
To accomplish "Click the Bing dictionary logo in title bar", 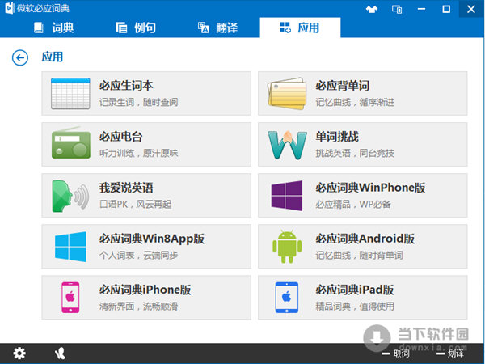I will (10, 8).
